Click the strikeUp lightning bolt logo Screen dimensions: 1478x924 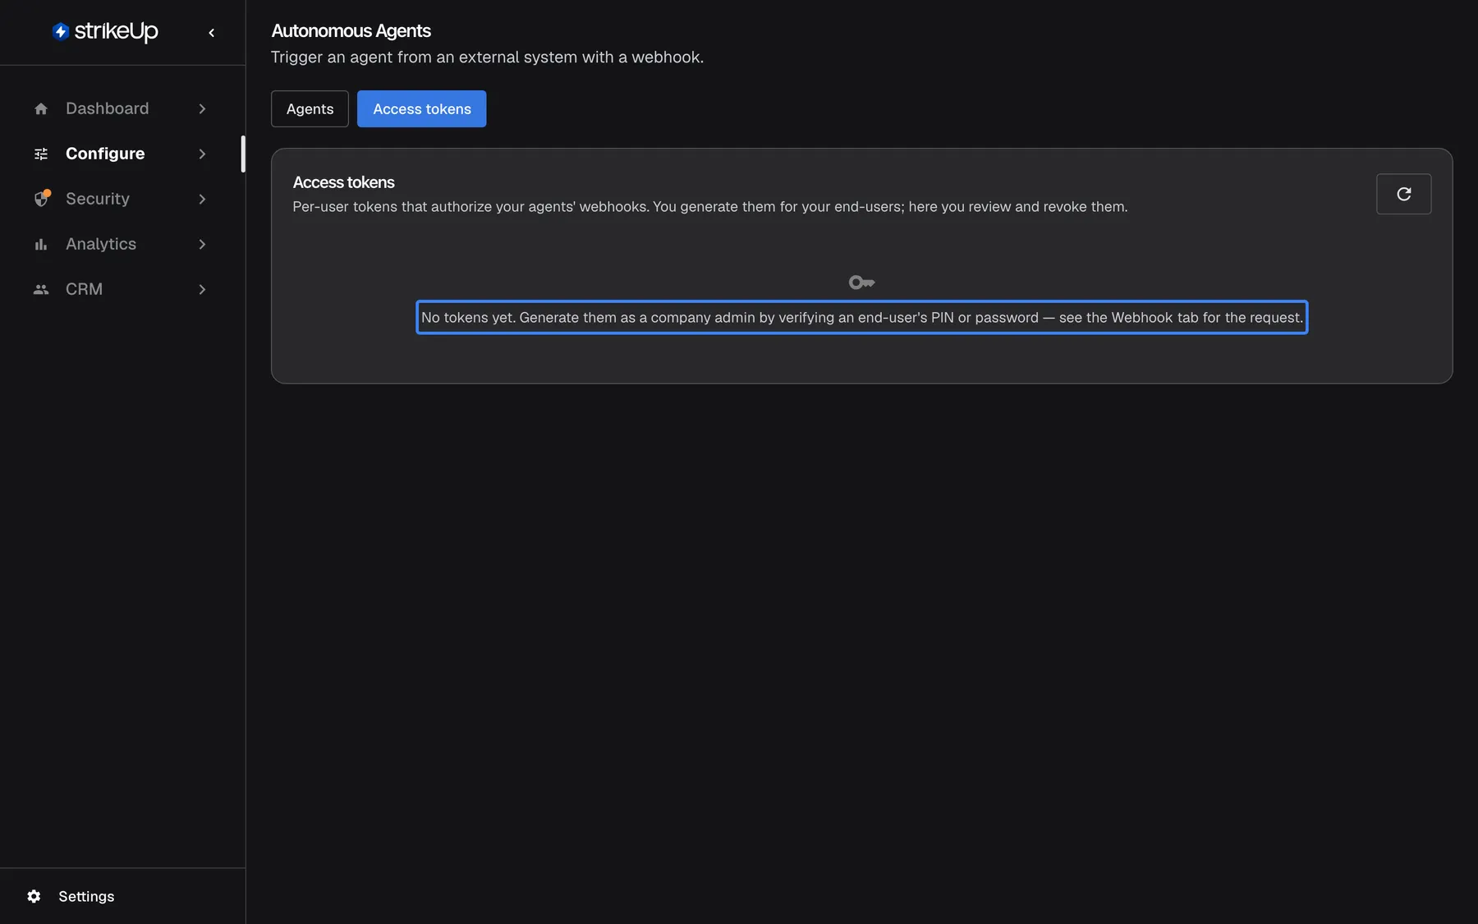tap(61, 31)
